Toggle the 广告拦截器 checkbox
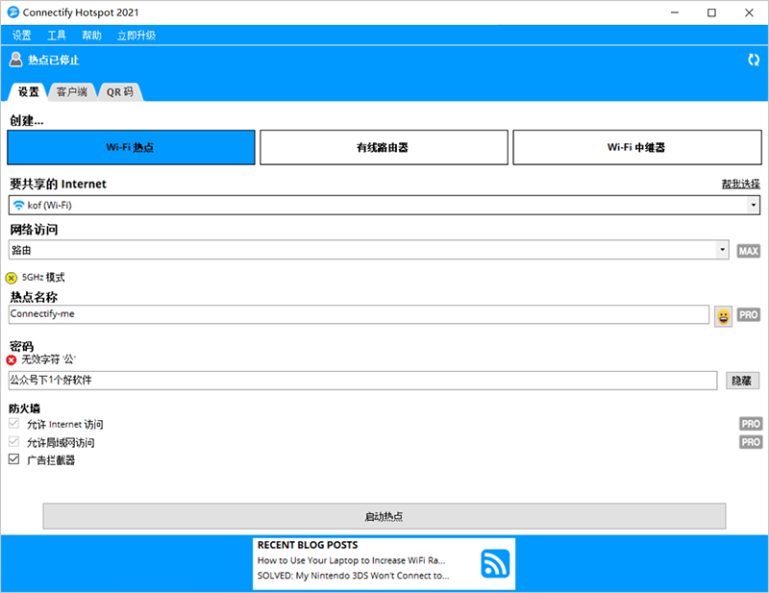 pyautogui.click(x=13, y=460)
